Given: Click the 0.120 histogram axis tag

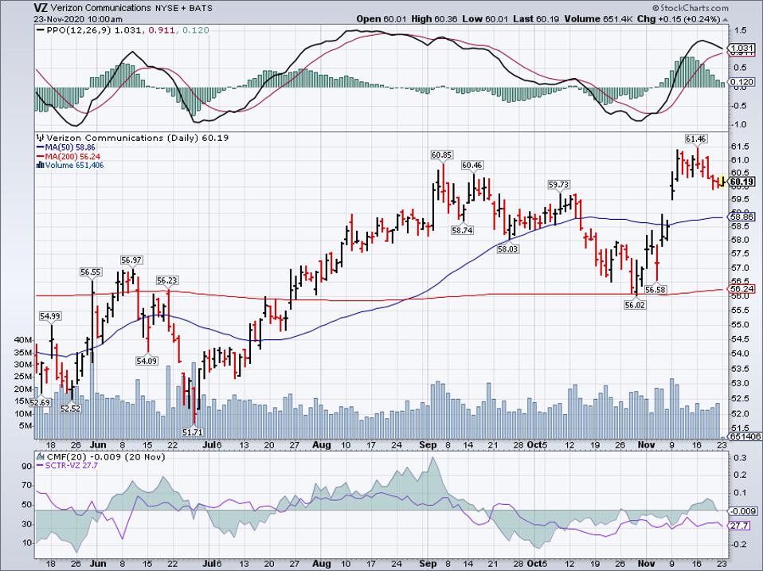Looking at the screenshot, I should 742,82.
